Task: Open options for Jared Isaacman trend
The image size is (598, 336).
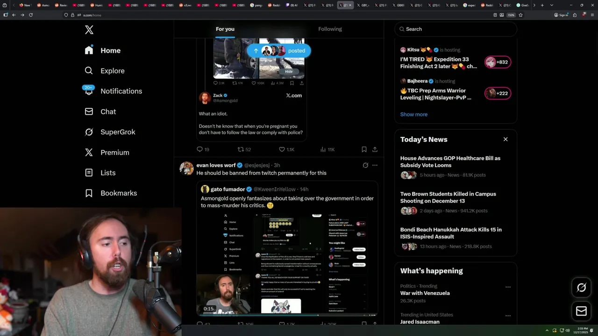Action: [508, 316]
